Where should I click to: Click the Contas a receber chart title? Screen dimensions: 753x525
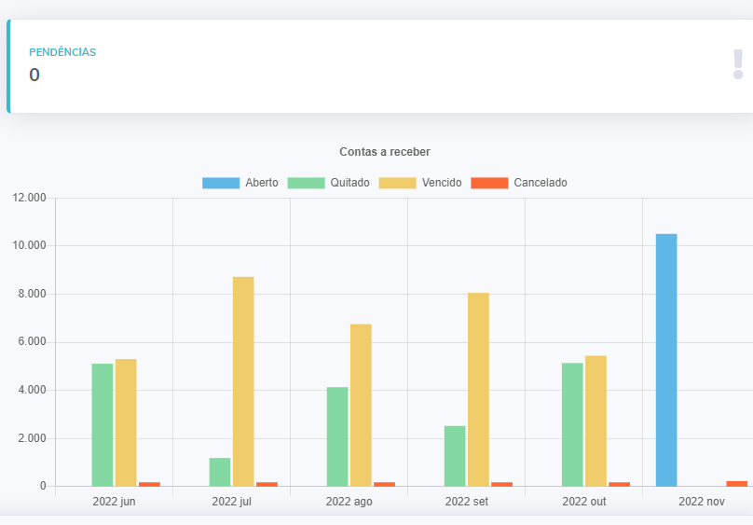[384, 151]
